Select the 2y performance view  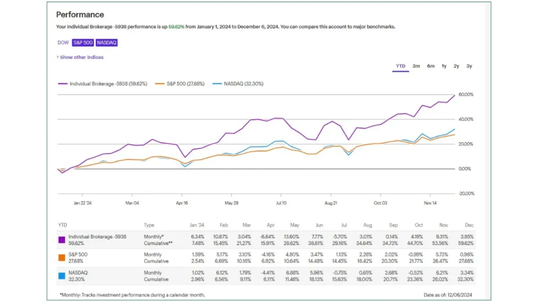pos(456,66)
